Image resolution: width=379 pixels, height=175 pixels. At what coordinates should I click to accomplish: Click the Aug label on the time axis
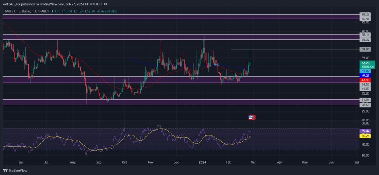pyautogui.click(x=73, y=162)
